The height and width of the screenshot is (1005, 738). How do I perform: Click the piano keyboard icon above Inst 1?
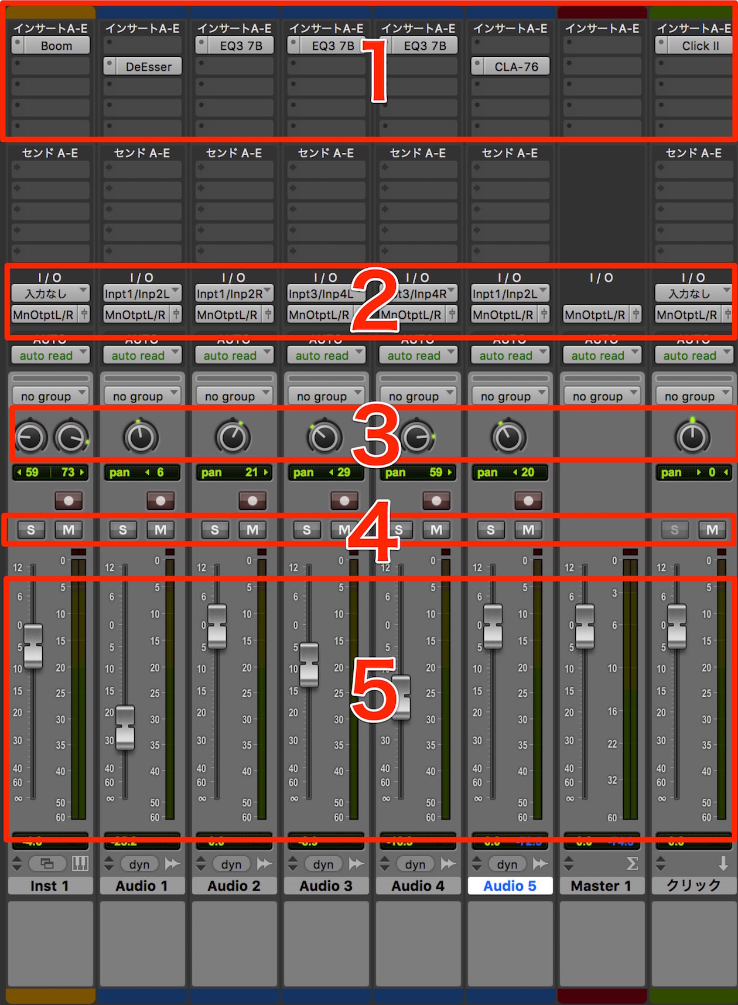80,863
